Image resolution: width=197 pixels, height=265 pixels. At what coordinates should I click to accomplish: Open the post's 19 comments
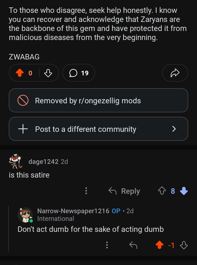79,73
